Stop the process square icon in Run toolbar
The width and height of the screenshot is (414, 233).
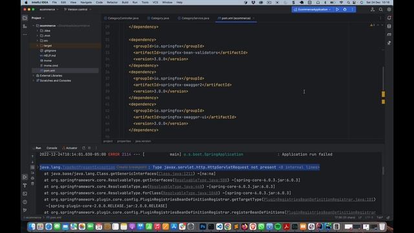(x=89, y=148)
